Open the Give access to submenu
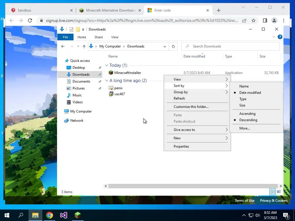This screenshot has width=295, height=221. (x=197, y=130)
